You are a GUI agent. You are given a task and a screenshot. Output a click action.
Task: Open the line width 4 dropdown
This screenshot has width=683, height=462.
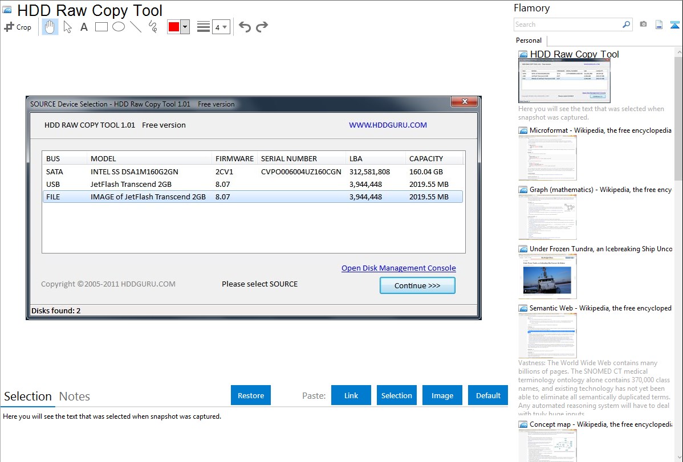click(221, 27)
